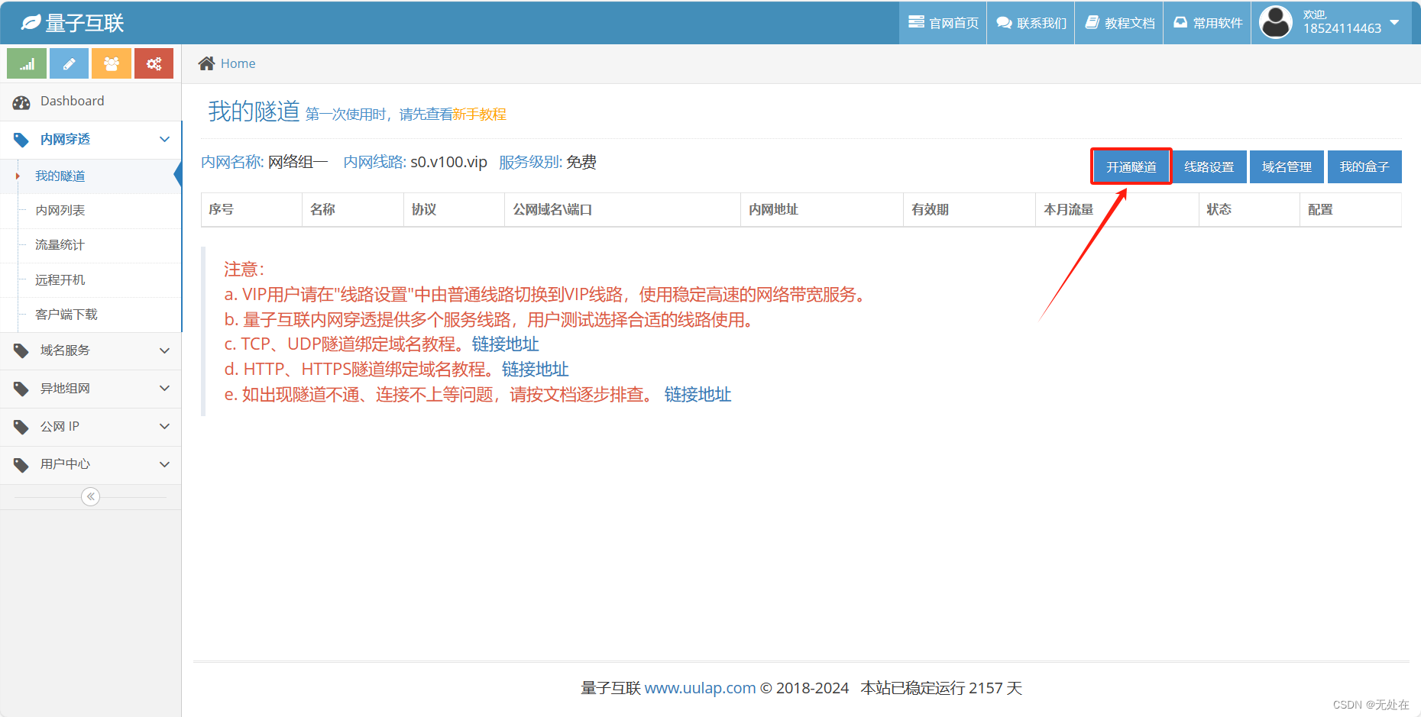Image resolution: width=1421 pixels, height=717 pixels.
Task: Click the 线路设置 button
Action: (x=1209, y=166)
